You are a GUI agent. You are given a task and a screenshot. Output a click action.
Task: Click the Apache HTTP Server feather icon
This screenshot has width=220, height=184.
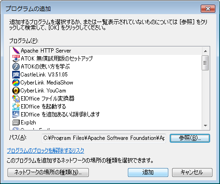pos(16,51)
